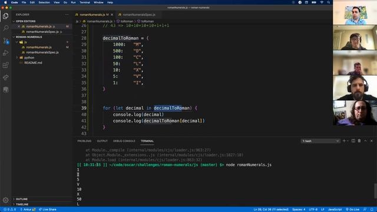
Task: Click the terminal vertical scrollbar
Action: (375, 191)
